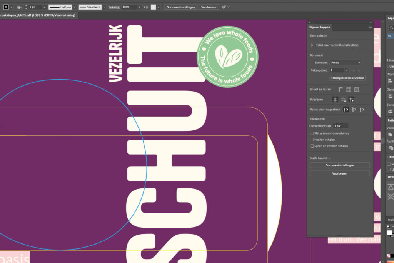Open the Eigenschappen panel menu icon
394x263 pixels.
(370, 28)
